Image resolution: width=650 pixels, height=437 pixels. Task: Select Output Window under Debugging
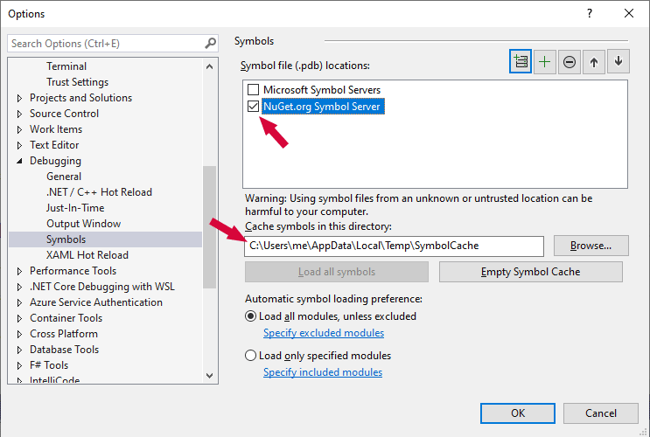pos(84,224)
